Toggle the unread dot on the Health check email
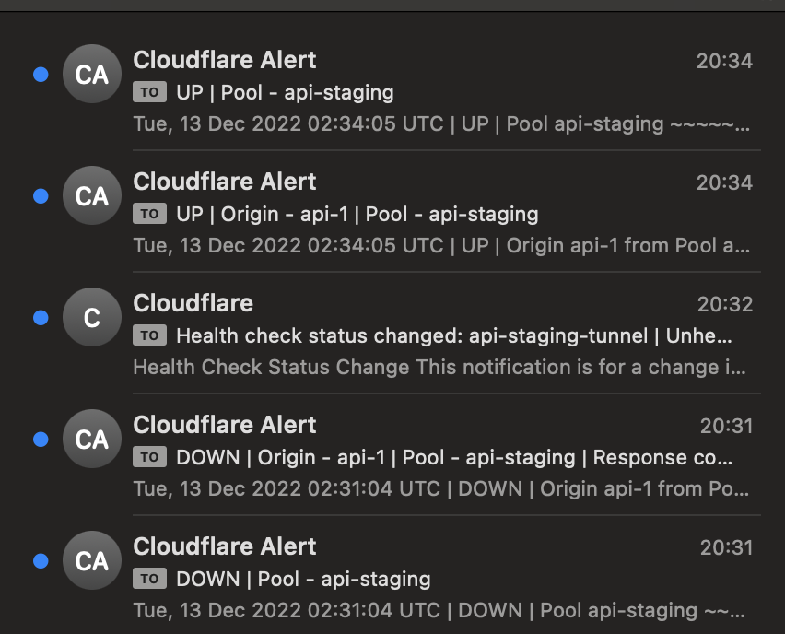The image size is (785, 634). (39, 317)
